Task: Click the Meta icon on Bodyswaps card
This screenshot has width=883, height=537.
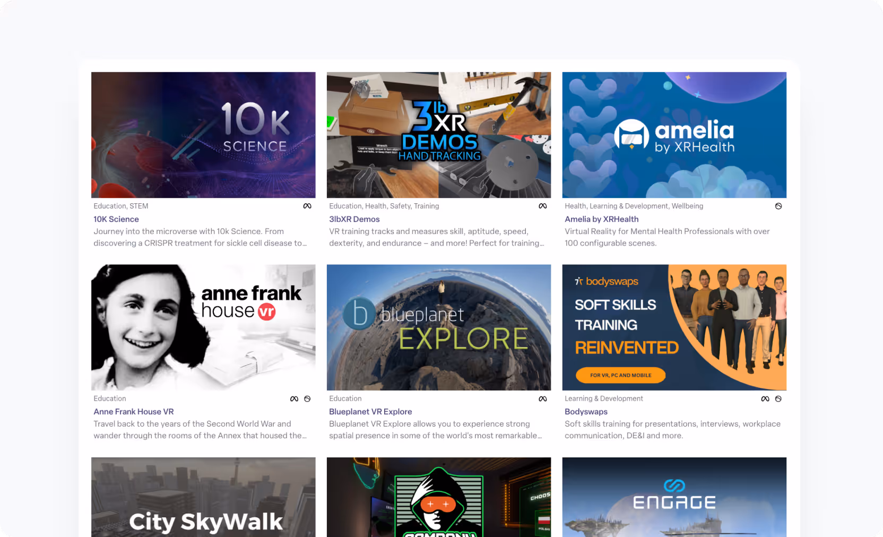Action: (x=765, y=399)
